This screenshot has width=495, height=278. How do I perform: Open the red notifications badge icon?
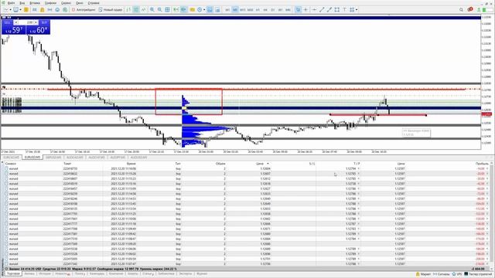click(470, 9)
